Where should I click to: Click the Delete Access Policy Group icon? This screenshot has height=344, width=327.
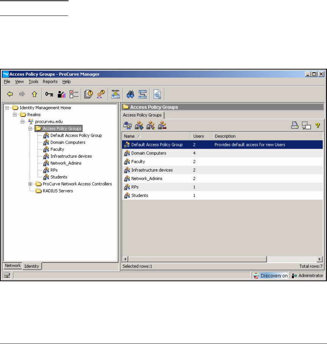[x=162, y=126]
